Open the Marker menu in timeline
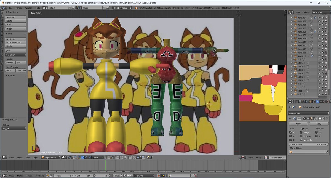The height and width of the screenshot is (178, 331). (x=20, y=176)
